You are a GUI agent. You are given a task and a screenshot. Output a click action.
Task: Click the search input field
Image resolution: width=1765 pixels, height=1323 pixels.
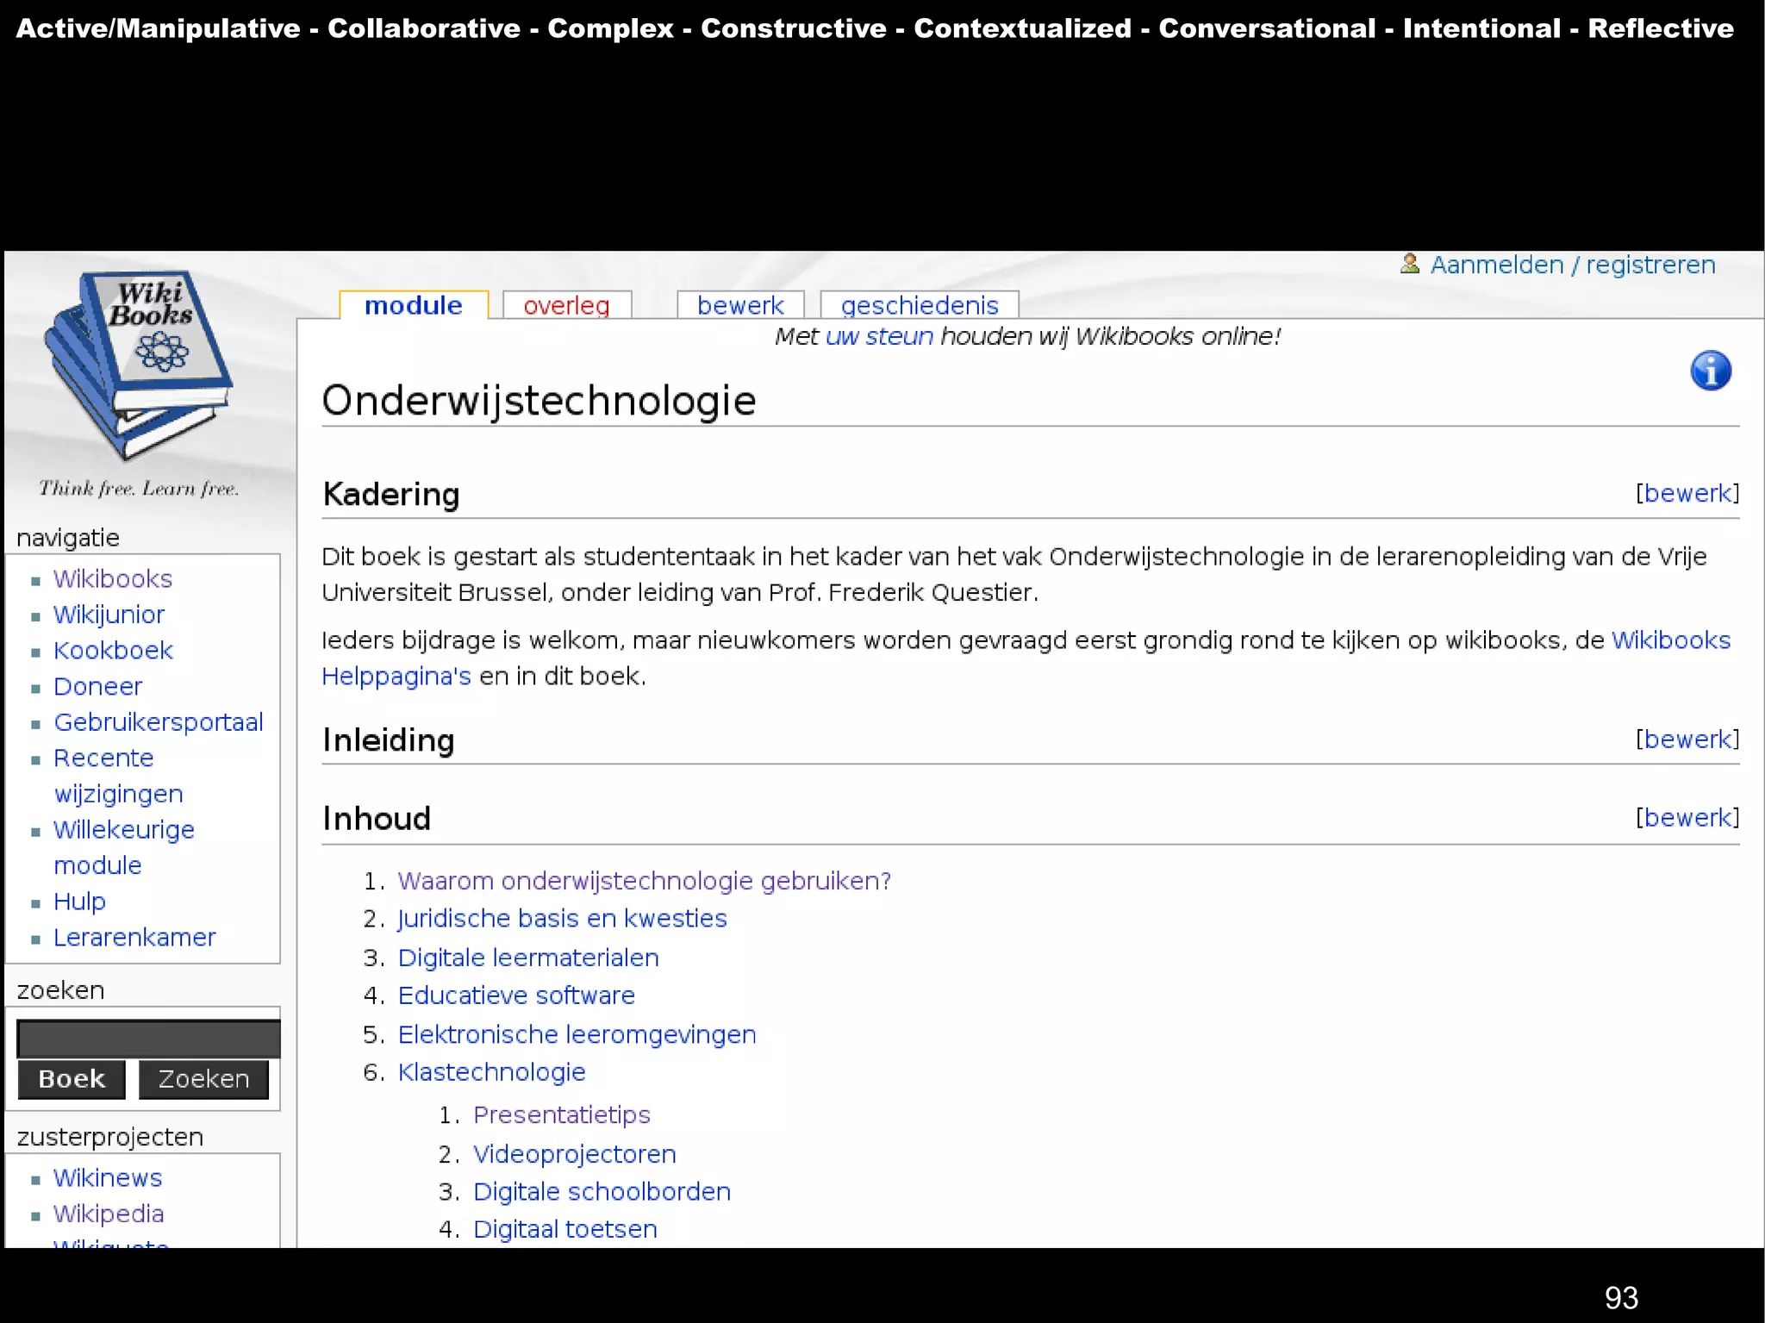[x=148, y=1039]
